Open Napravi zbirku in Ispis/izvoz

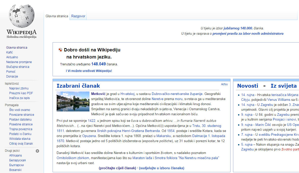(x=19, y=88)
